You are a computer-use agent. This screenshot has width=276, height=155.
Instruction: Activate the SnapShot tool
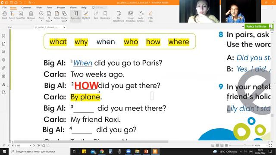click(21, 15)
